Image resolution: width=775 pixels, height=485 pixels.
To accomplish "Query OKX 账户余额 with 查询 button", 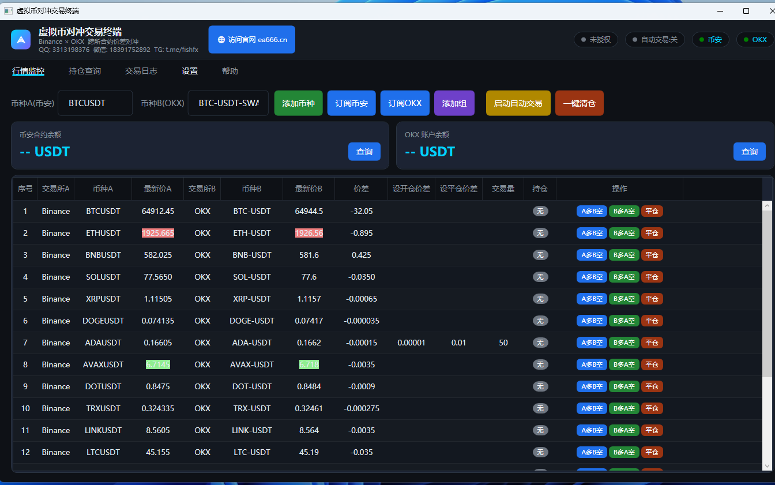I will pyautogui.click(x=750, y=152).
